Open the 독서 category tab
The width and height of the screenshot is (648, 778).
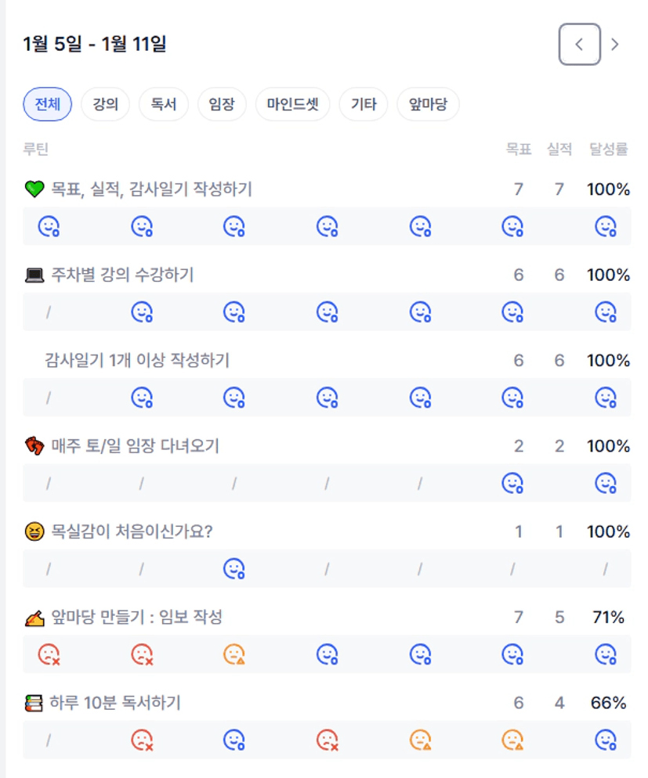(163, 104)
